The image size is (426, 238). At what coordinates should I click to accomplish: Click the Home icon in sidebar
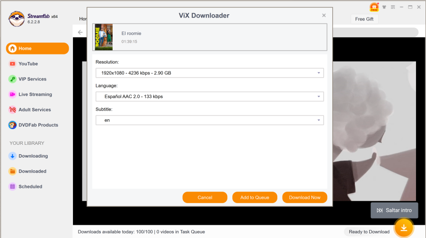click(x=12, y=48)
